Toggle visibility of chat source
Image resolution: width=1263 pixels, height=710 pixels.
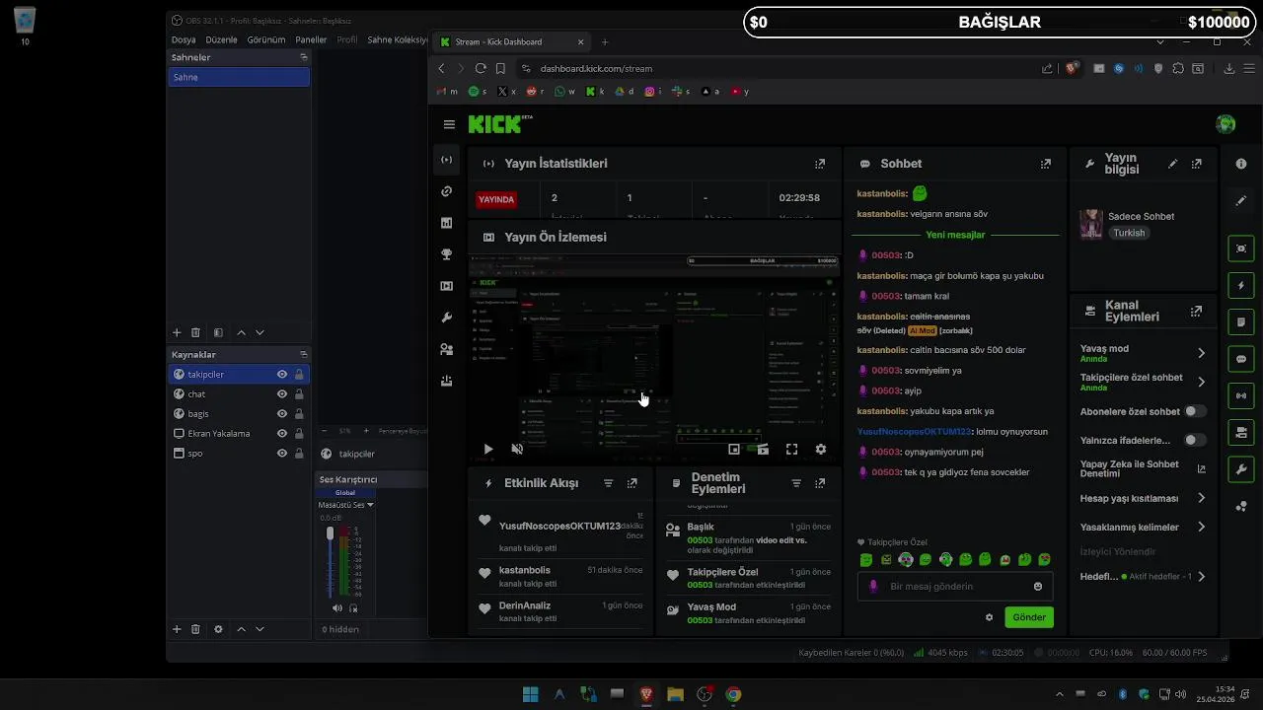pos(282,394)
